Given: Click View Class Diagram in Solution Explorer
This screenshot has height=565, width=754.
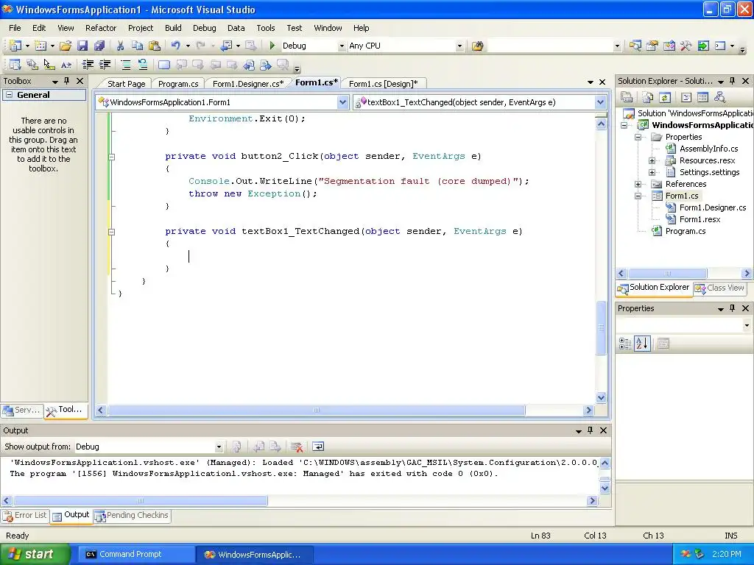Looking at the screenshot, I should [x=720, y=98].
